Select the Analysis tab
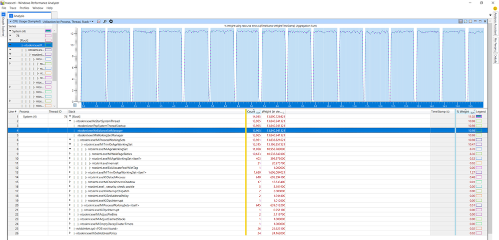 [29, 15]
